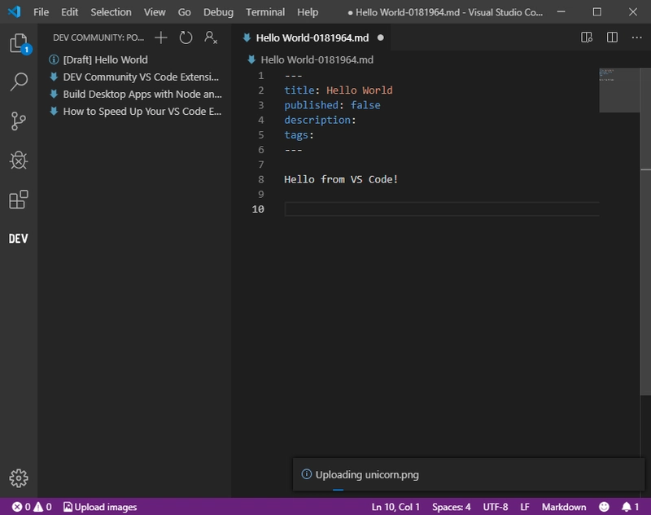Open the Debug menu

pos(218,12)
